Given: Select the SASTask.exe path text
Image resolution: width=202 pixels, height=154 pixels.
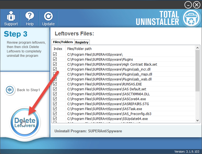Looking at the screenshot, I should (105, 109).
